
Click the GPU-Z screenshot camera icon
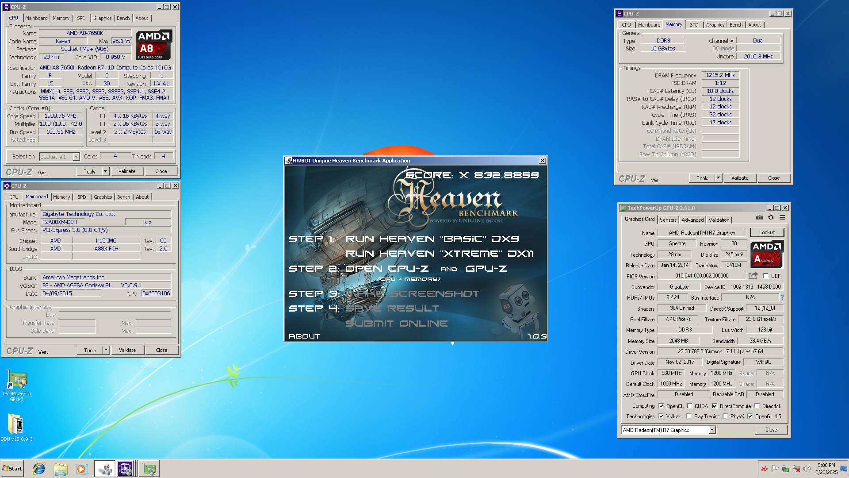759,218
